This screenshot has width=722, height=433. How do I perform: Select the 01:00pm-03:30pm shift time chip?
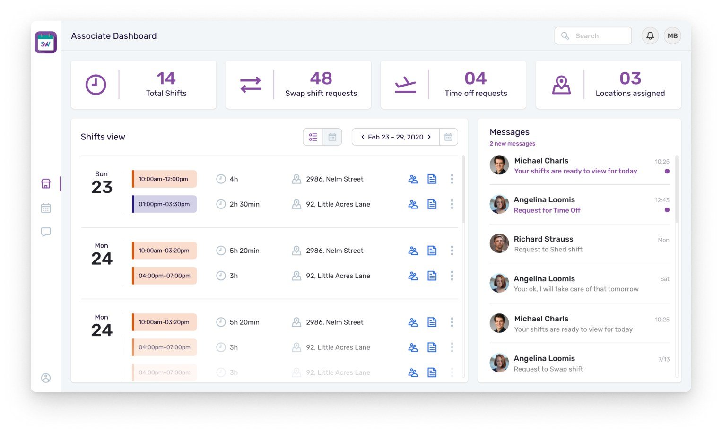coord(165,204)
